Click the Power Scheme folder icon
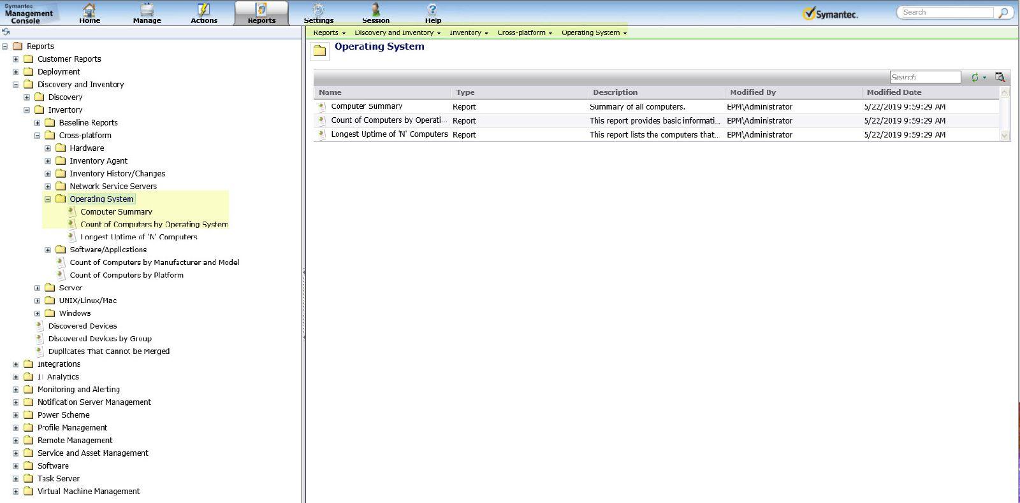1020x503 pixels. 28,415
